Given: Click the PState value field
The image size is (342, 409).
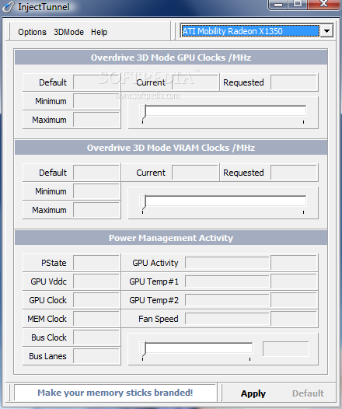Looking at the screenshot, I should point(96,263).
